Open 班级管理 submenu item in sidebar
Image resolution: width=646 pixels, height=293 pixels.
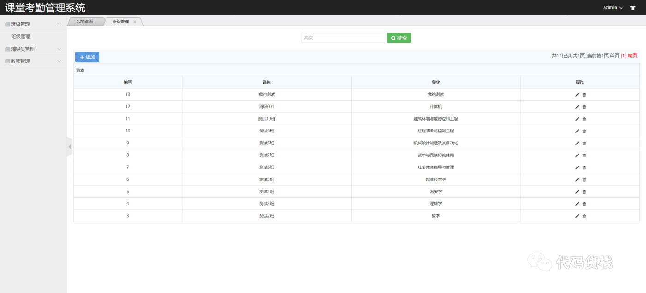pyautogui.click(x=21, y=36)
